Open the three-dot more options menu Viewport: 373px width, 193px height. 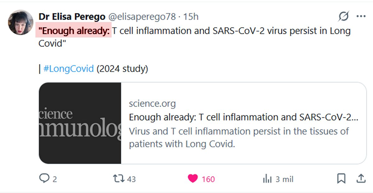361,16
